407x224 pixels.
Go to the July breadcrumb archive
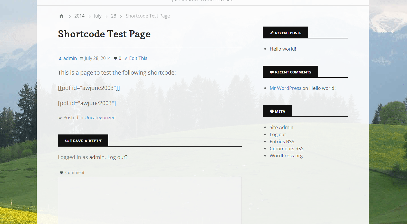coord(98,16)
